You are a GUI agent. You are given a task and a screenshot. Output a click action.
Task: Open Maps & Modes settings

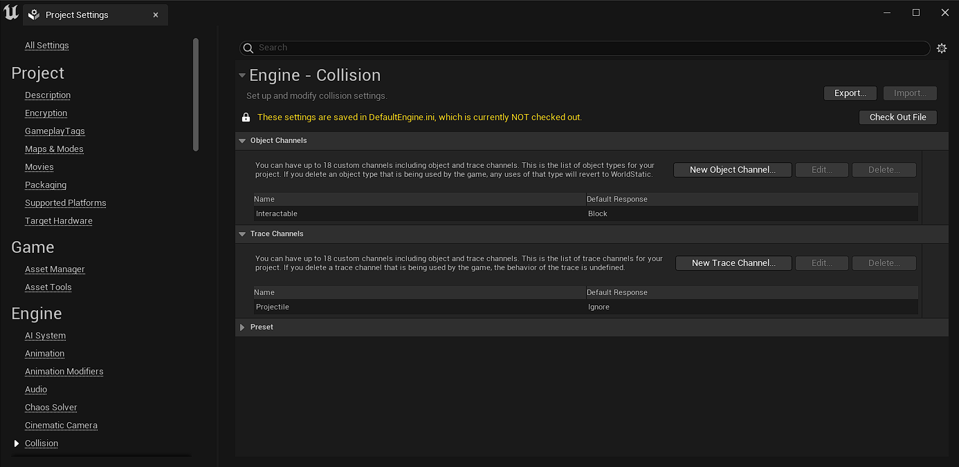pyautogui.click(x=54, y=149)
